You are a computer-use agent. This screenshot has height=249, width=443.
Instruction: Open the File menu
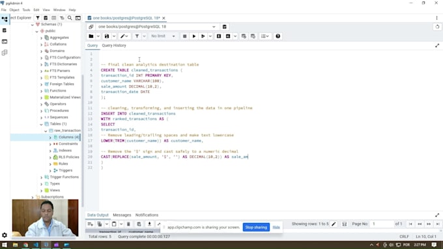click(x=4, y=10)
